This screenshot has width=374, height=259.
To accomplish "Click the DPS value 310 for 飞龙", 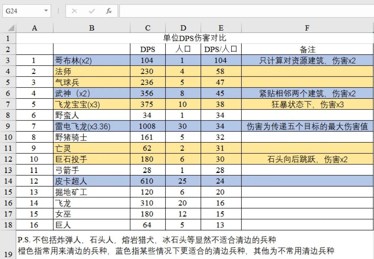I will (x=148, y=203).
